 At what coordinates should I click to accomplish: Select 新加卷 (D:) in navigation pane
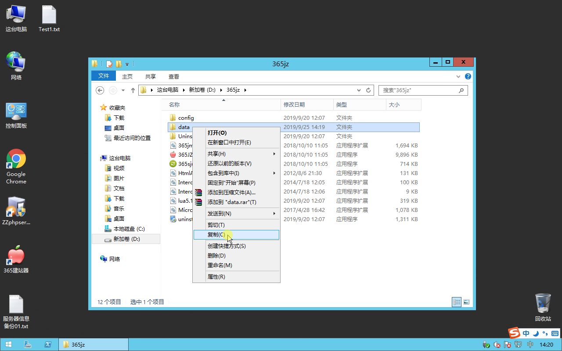126,239
